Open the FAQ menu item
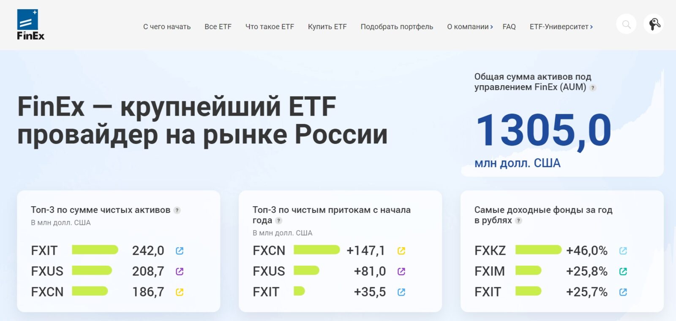The width and height of the screenshot is (676, 321). click(x=509, y=27)
